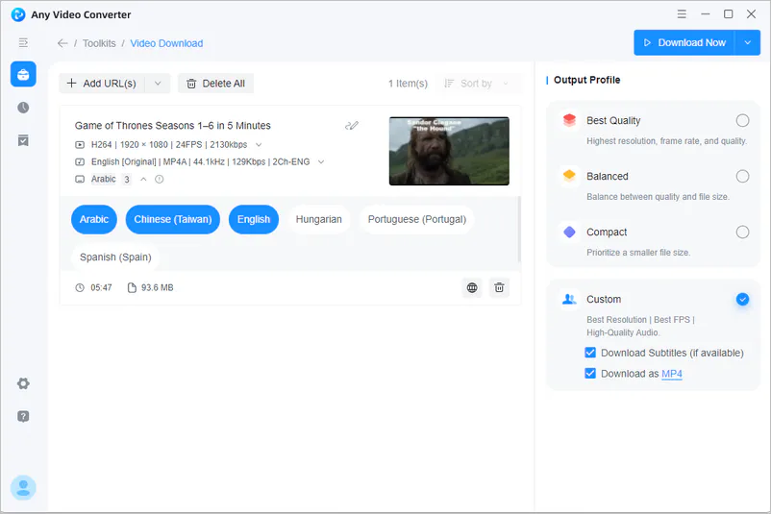Select Hungarian subtitle chip
The height and width of the screenshot is (514, 771).
318,219
